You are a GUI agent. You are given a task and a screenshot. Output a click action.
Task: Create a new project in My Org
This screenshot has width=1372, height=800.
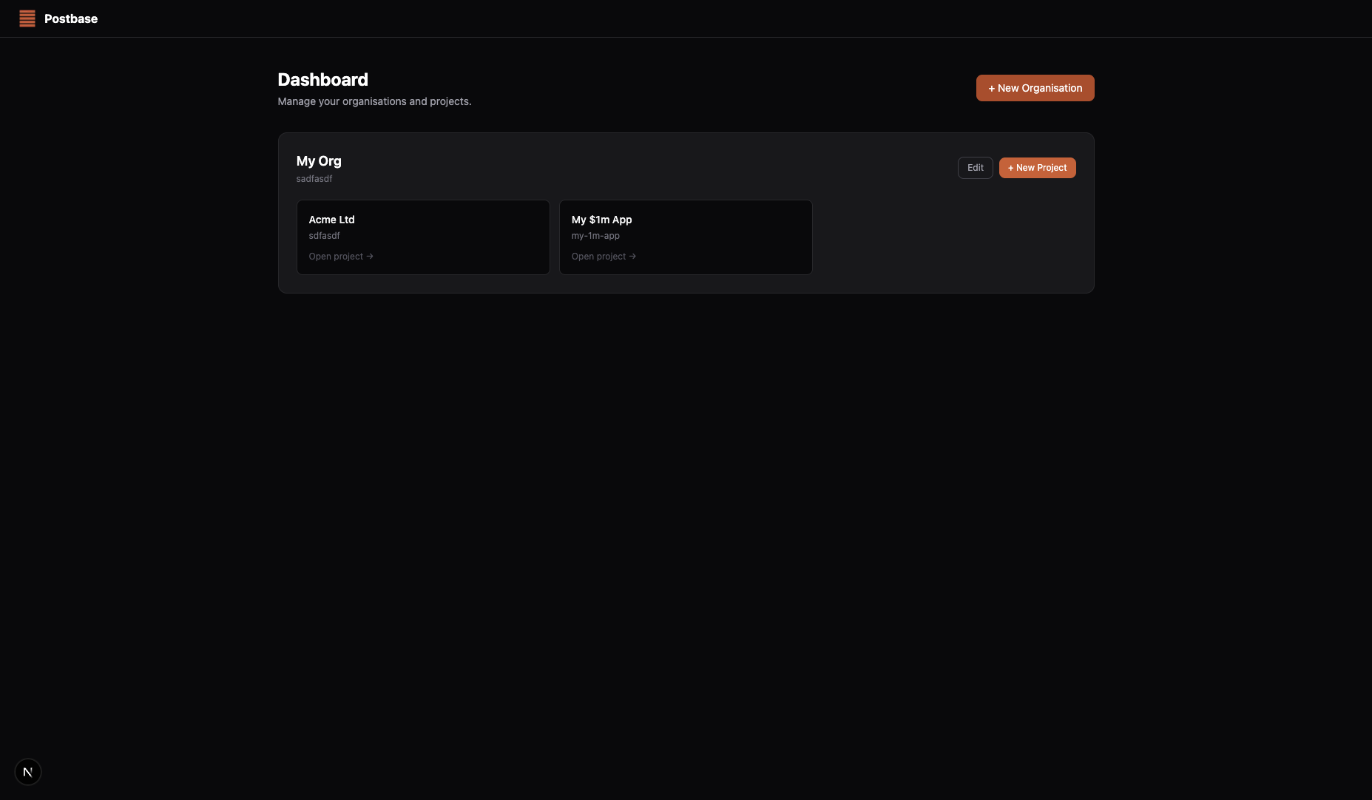[1037, 168]
